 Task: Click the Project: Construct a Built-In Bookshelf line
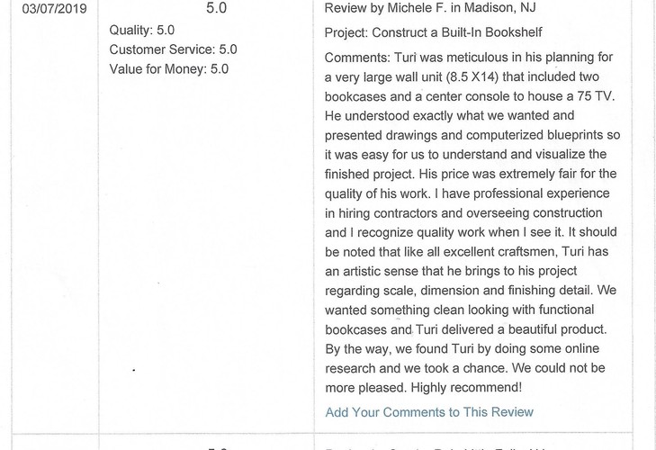point(434,32)
